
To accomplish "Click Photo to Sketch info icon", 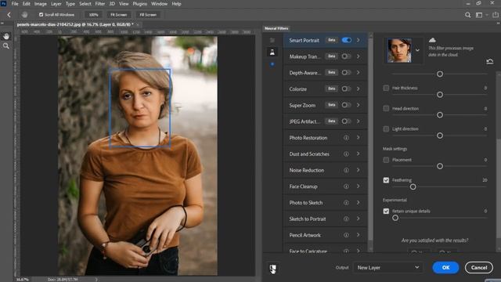I will click(346, 203).
